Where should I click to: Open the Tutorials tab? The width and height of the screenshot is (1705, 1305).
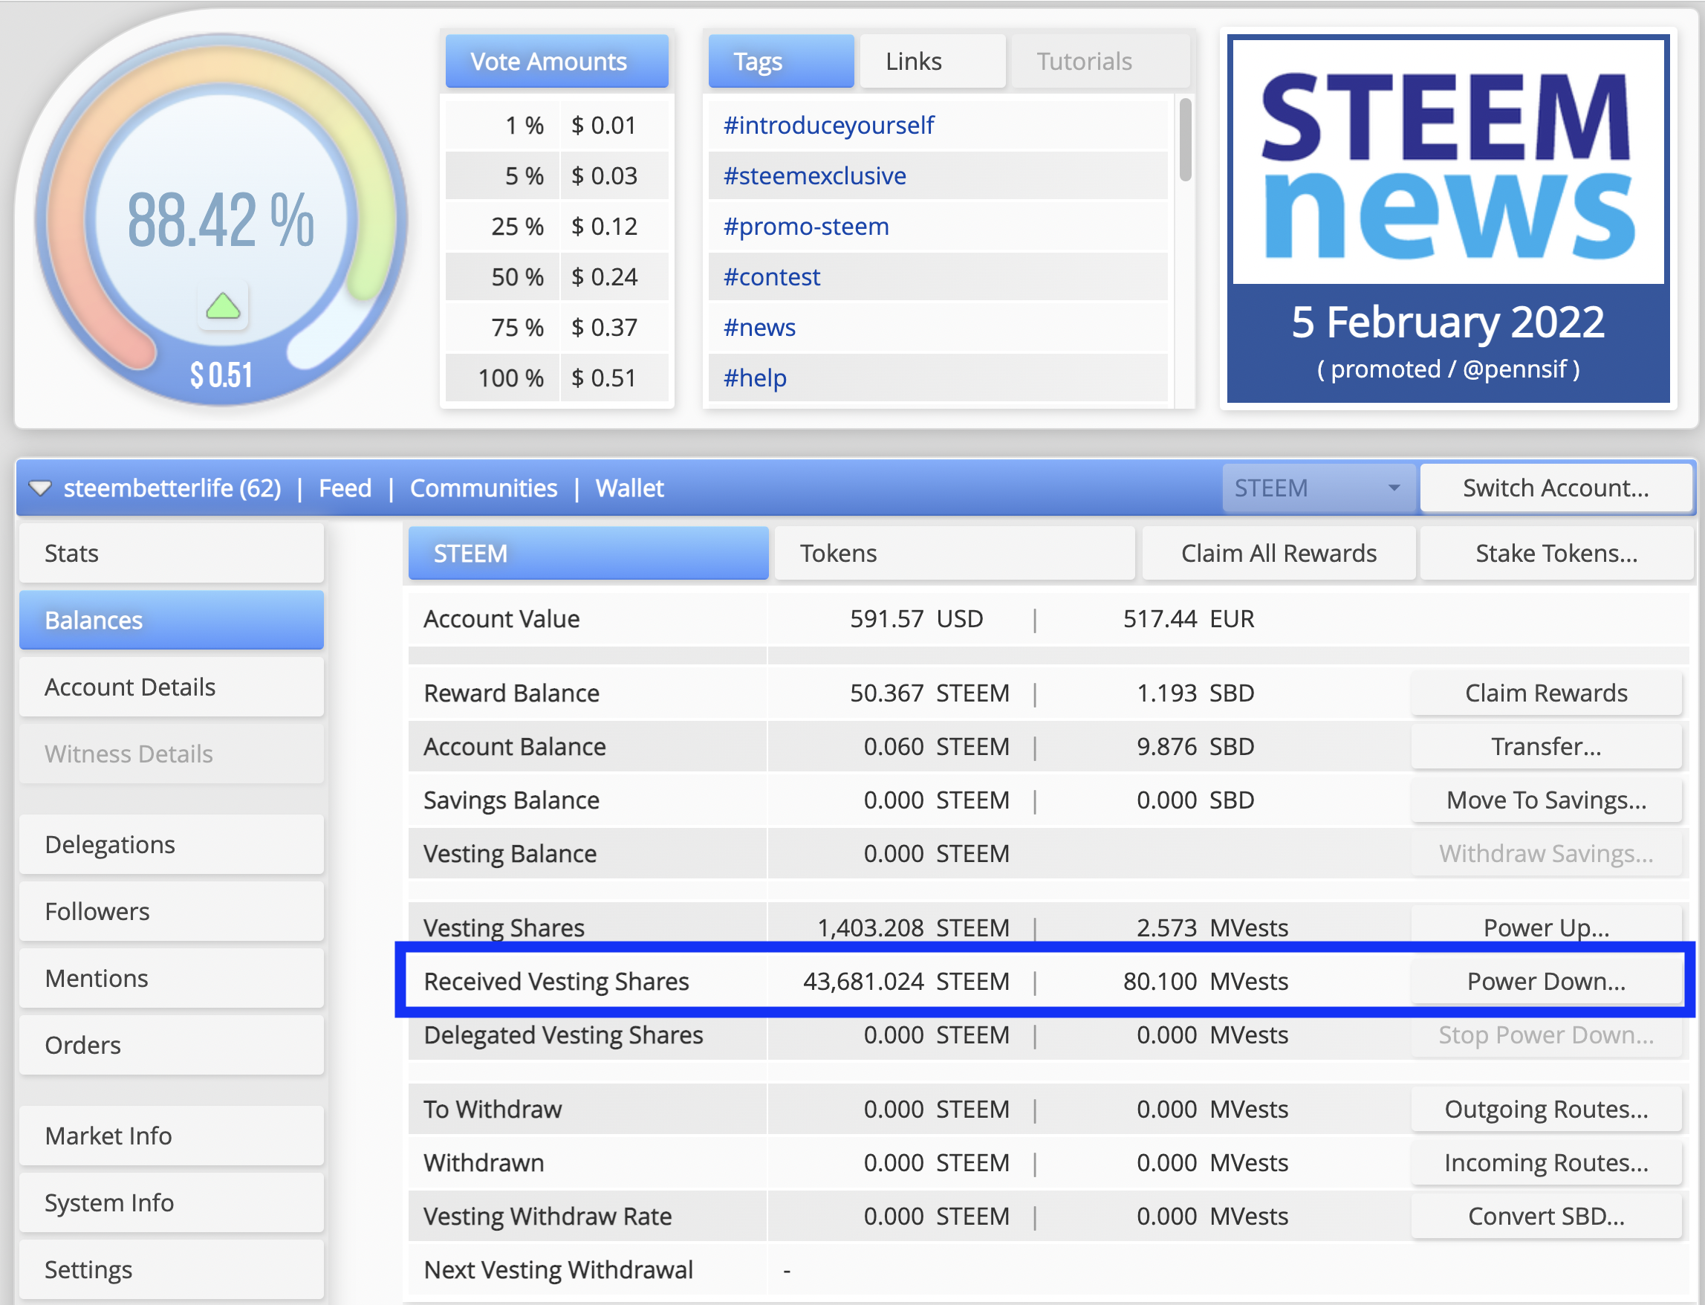(1100, 62)
